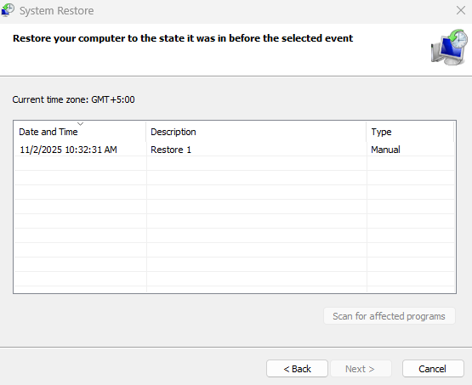Screen dimensions: 472x385
Task: Click the System Restore computer clock graphic
Action: tap(449, 48)
